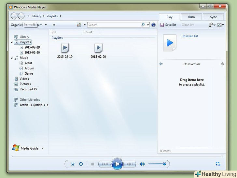Mute the volume speaker icon
This screenshot has width=237, height=178.
(142, 164)
